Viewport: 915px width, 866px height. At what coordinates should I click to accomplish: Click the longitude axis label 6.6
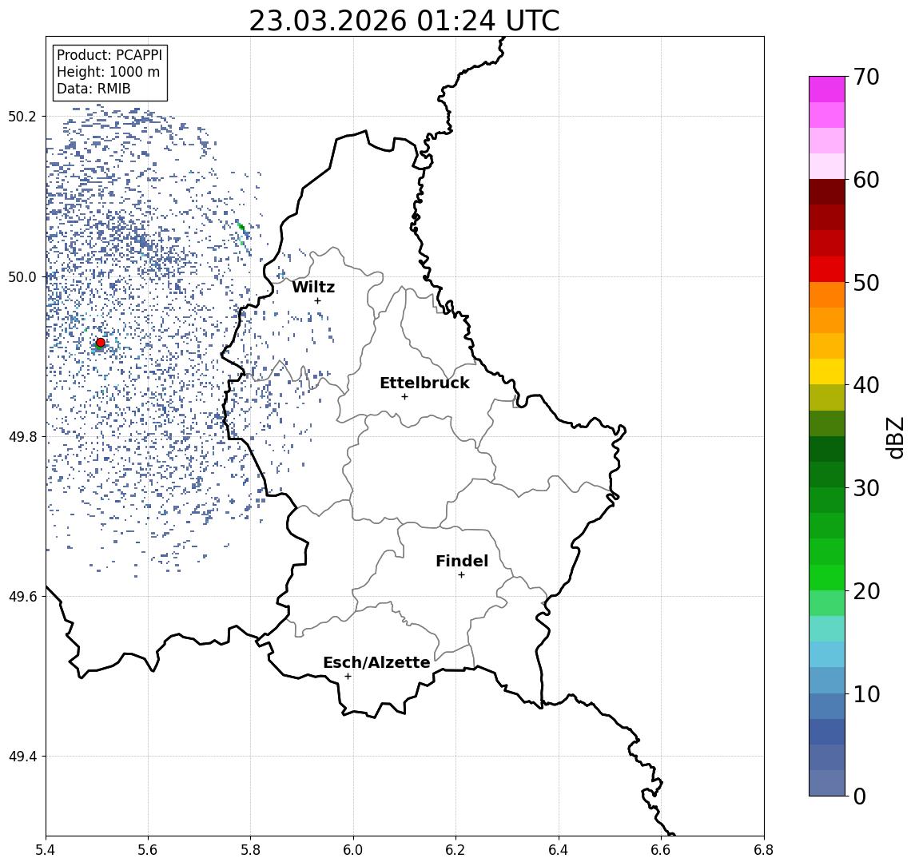661,850
